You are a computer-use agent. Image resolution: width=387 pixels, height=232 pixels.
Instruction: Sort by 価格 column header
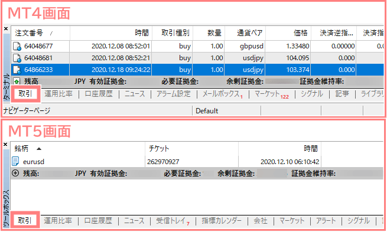coord(288,33)
